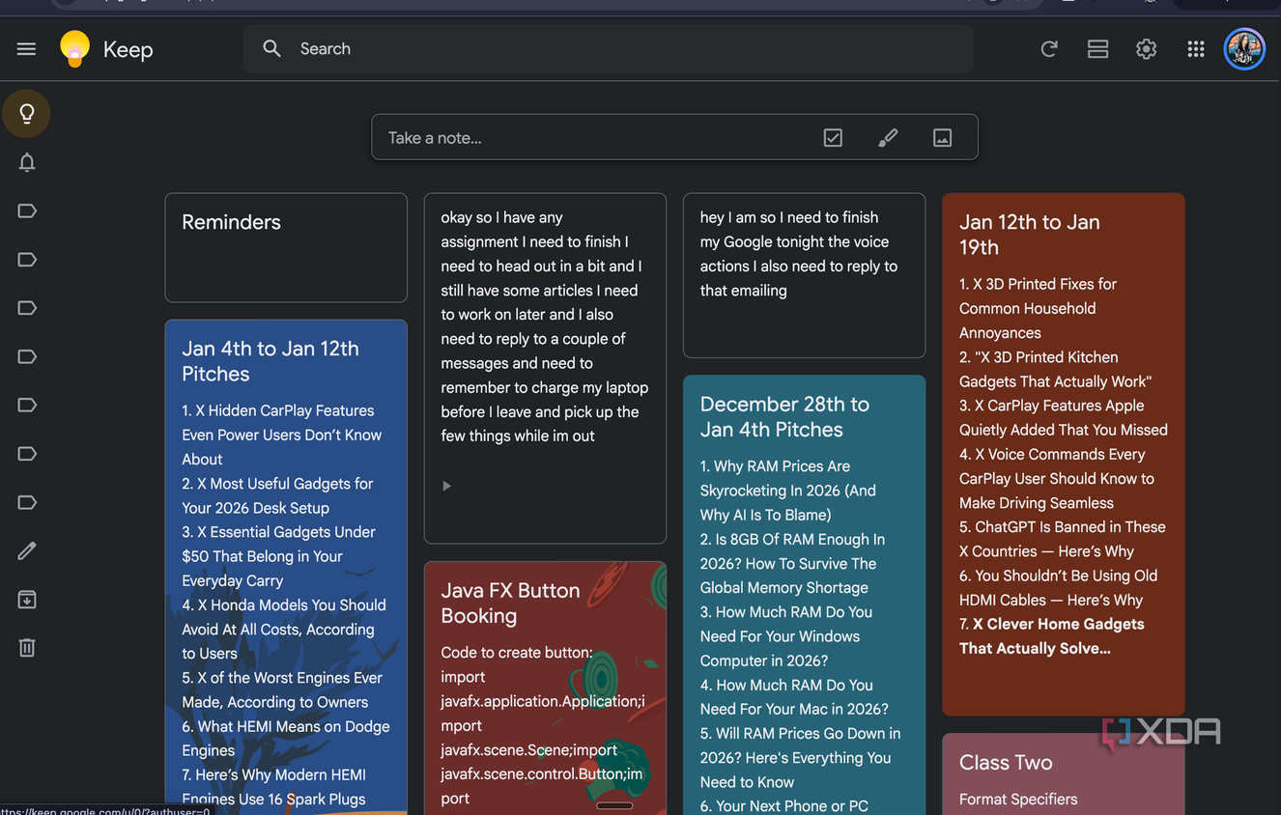
Task: Open 'December 28th to Jan 4th Pitches' note
Action: click(x=804, y=595)
